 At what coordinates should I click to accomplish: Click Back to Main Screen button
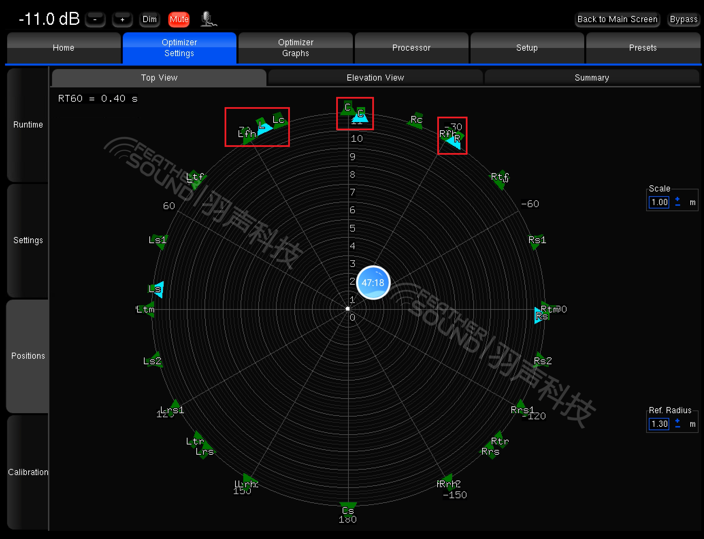coord(617,19)
